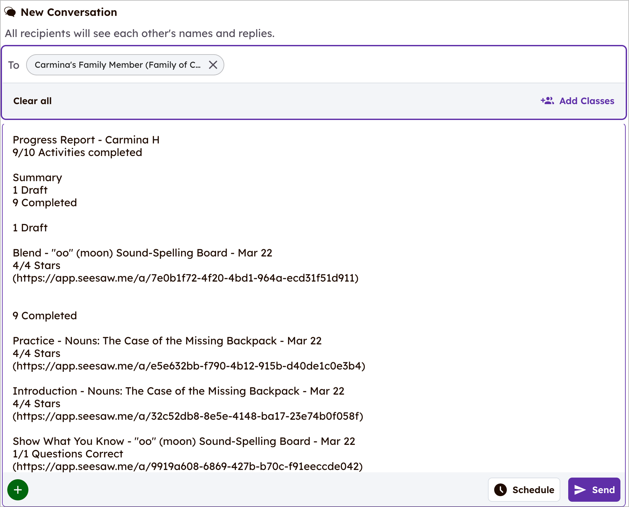
Task: Click the paper plane Send icon
Action: tap(580, 489)
